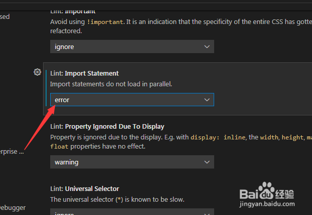Viewport: 312px width, 215px height.
Task: Select the 'sed' item in the left sidebar
Action: (x=5, y=16)
